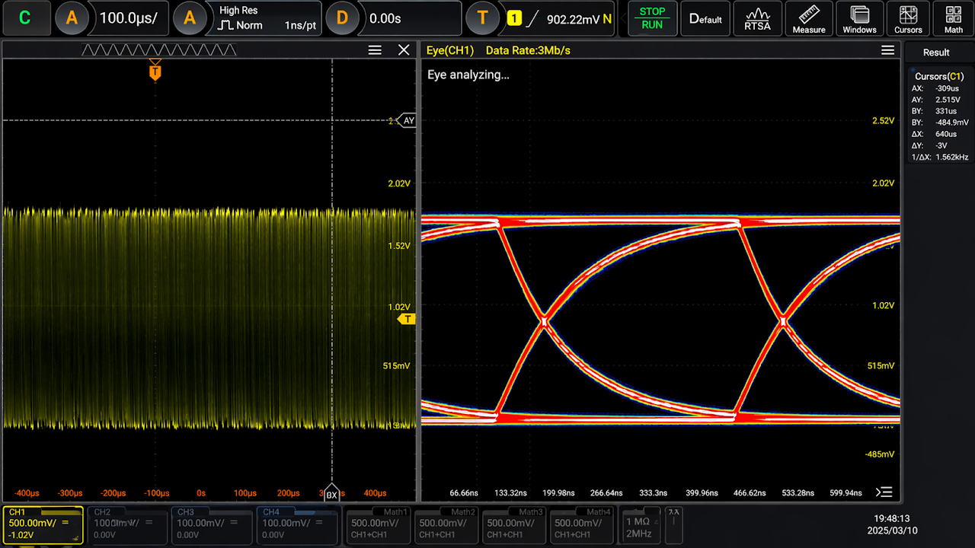Open horizontal timebase 100.0µs/ setting
This screenshot has width=975, height=548.
coord(128,18)
